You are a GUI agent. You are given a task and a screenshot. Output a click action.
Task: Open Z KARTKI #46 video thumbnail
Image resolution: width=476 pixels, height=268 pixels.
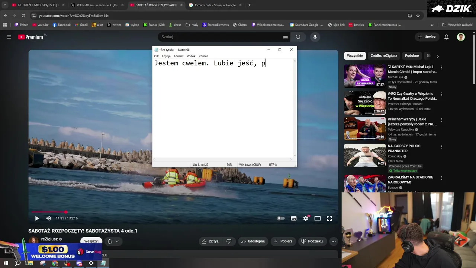coord(365,76)
